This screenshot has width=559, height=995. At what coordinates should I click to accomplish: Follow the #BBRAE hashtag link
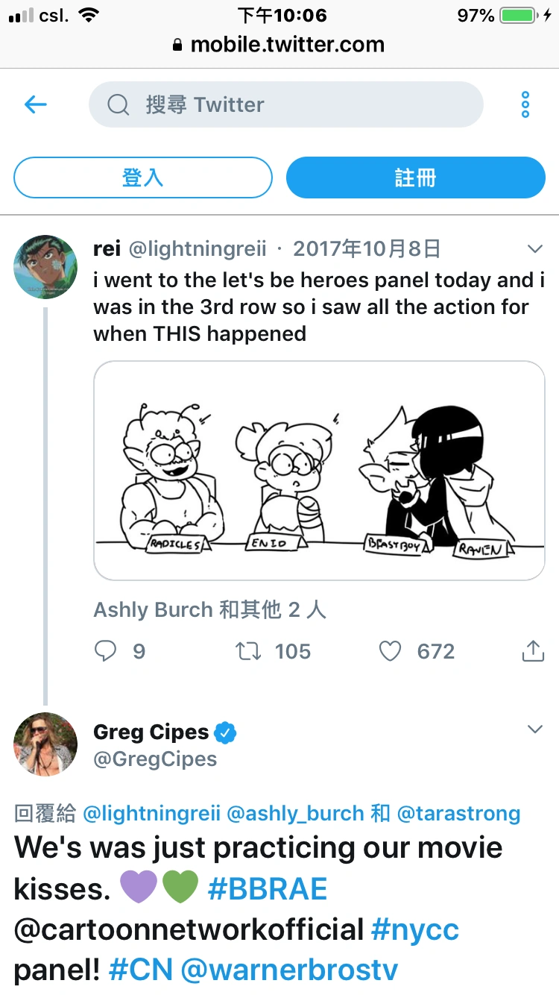267,889
